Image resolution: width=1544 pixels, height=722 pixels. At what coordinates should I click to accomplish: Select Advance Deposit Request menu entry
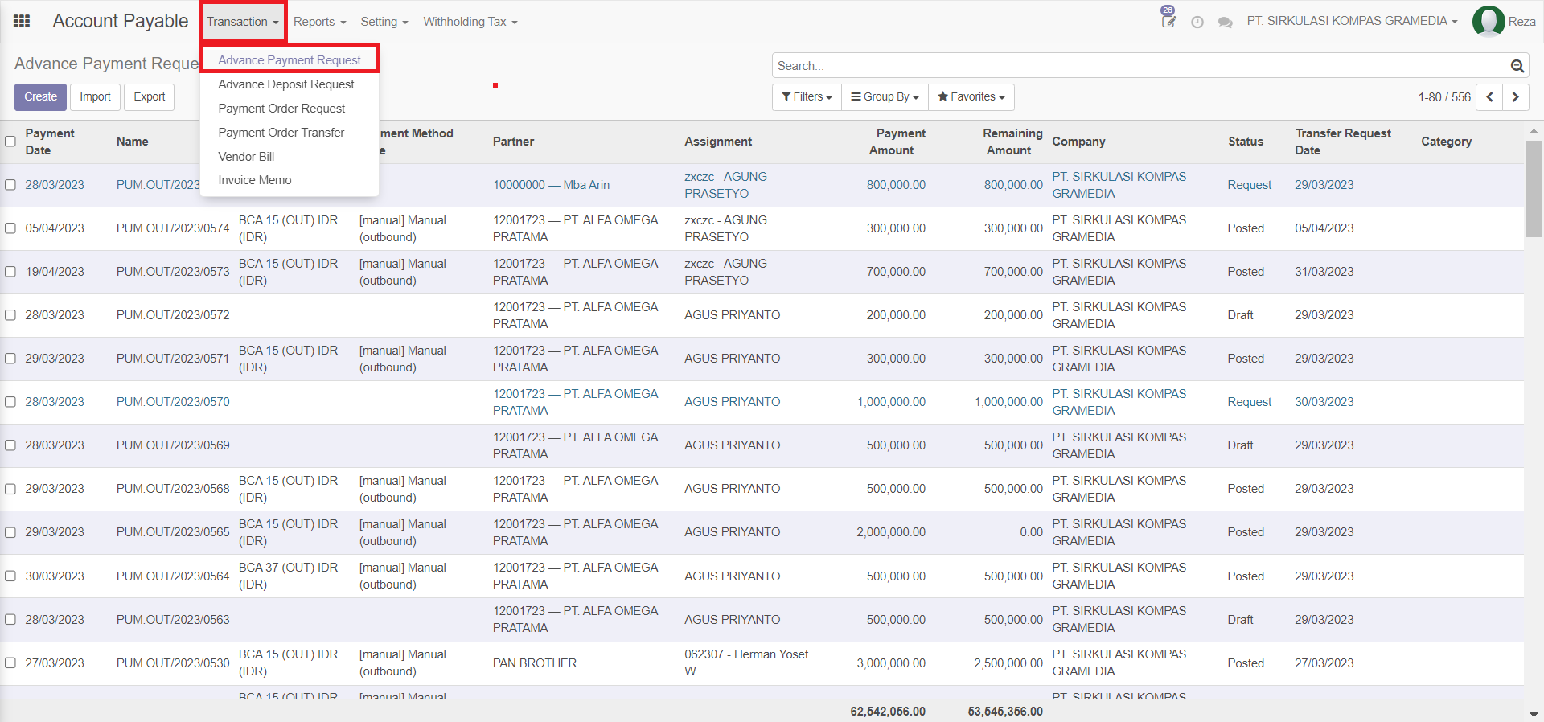tap(286, 84)
